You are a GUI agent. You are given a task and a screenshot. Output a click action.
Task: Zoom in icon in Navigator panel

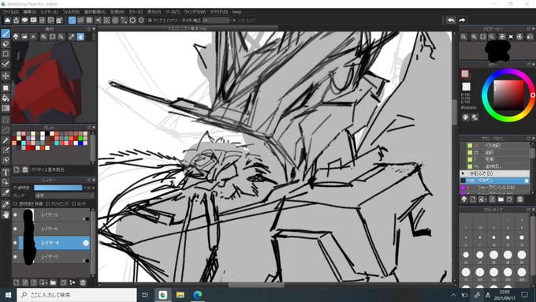475,36
